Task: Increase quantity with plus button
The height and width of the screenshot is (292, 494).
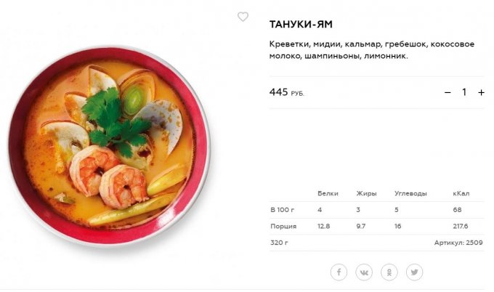Action: click(x=481, y=92)
